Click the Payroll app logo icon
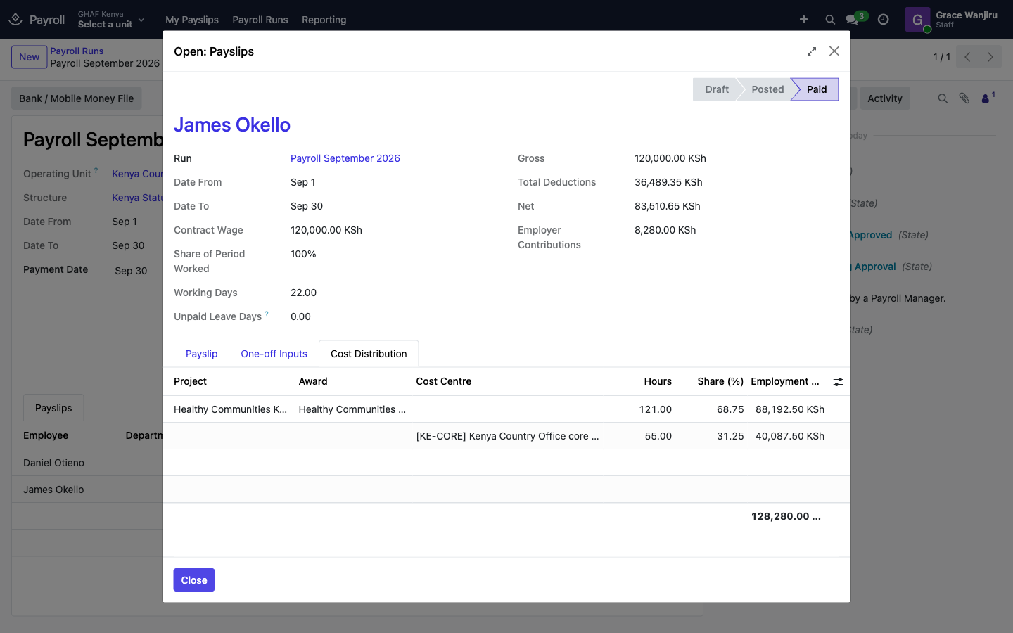Screen dimensions: 1013x633 click(x=15, y=20)
